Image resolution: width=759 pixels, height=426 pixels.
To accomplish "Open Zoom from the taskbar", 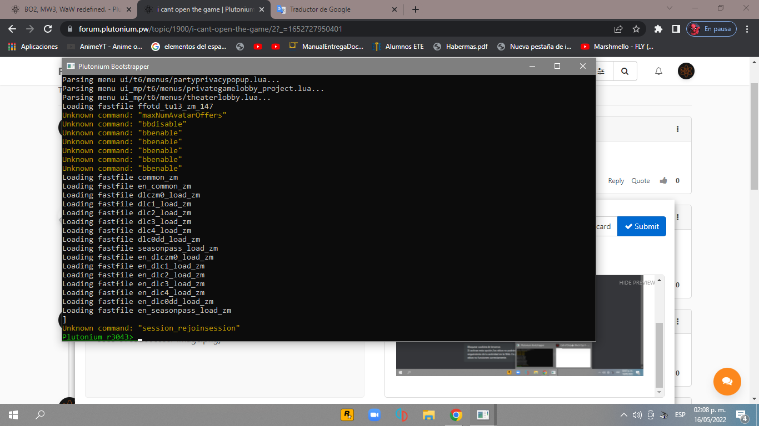I will [x=374, y=414].
